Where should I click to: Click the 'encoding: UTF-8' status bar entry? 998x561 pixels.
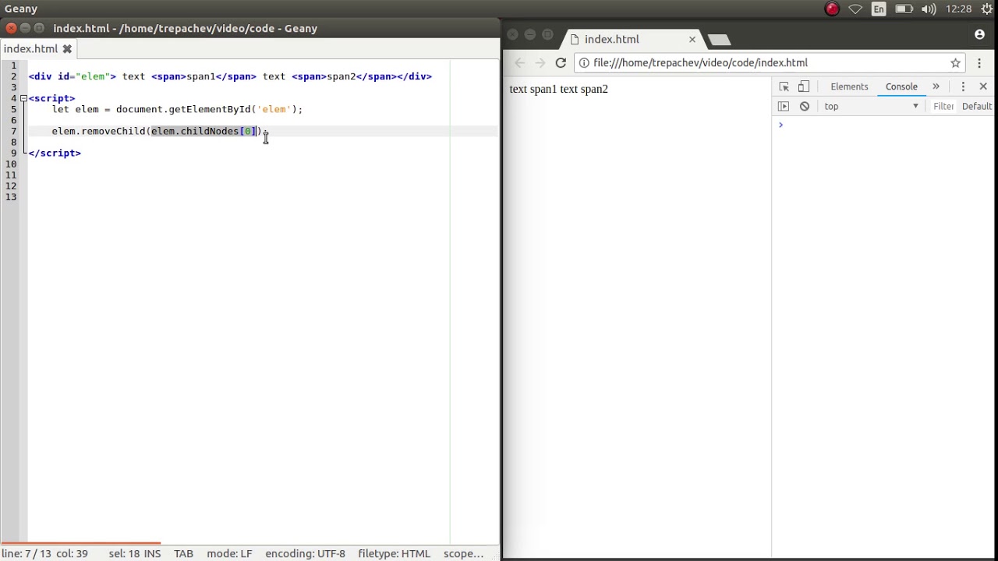point(305,553)
